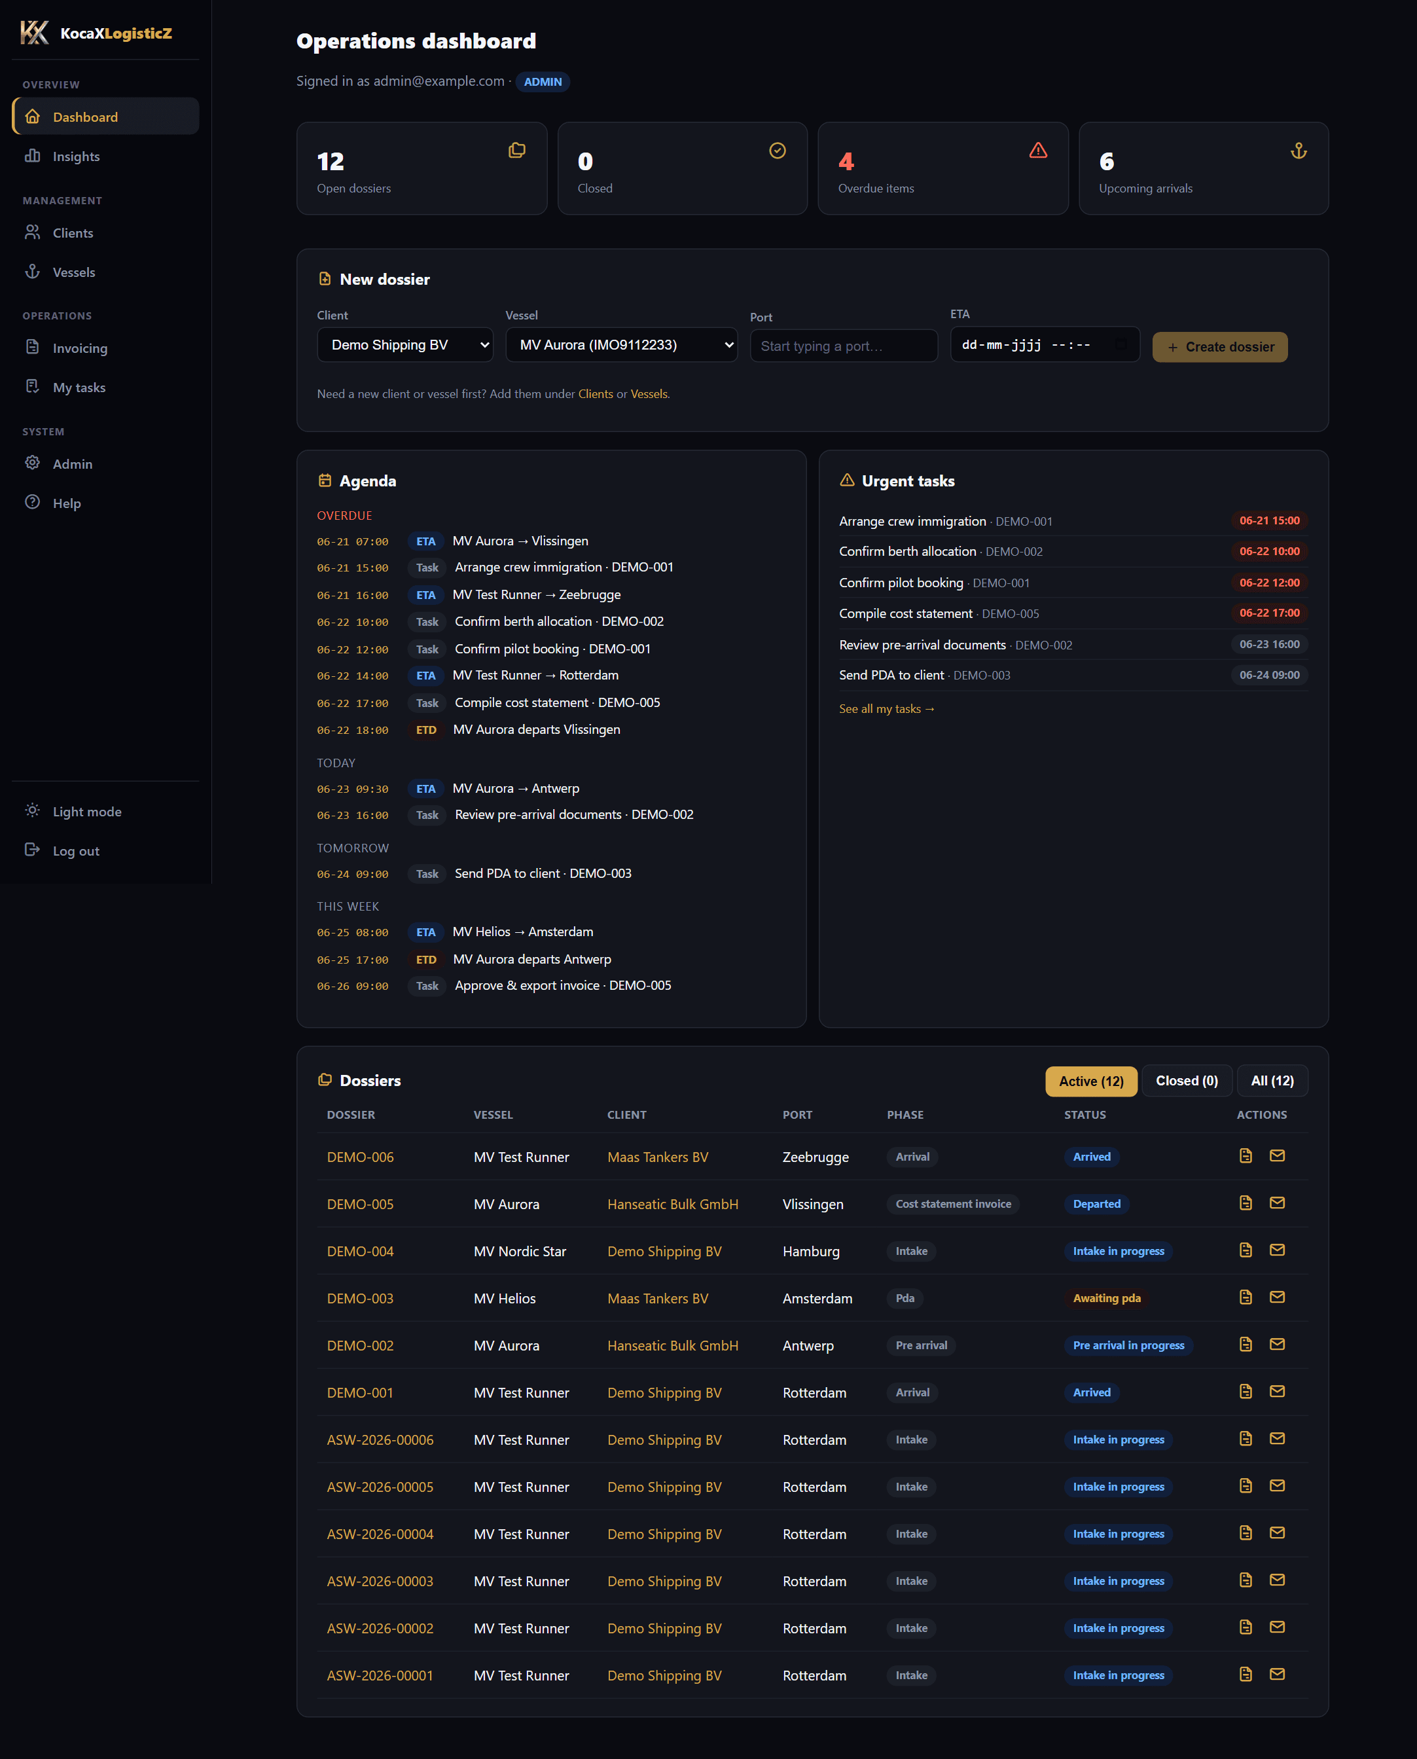This screenshot has width=1417, height=1759.
Task: Click the Create dossier button
Action: pyautogui.click(x=1219, y=347)
